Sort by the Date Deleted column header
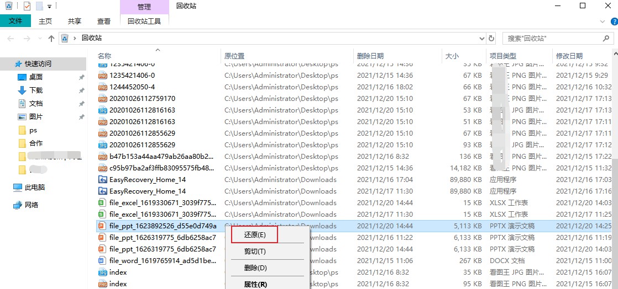This screenshot has width=618, height=289. [370, 56]
